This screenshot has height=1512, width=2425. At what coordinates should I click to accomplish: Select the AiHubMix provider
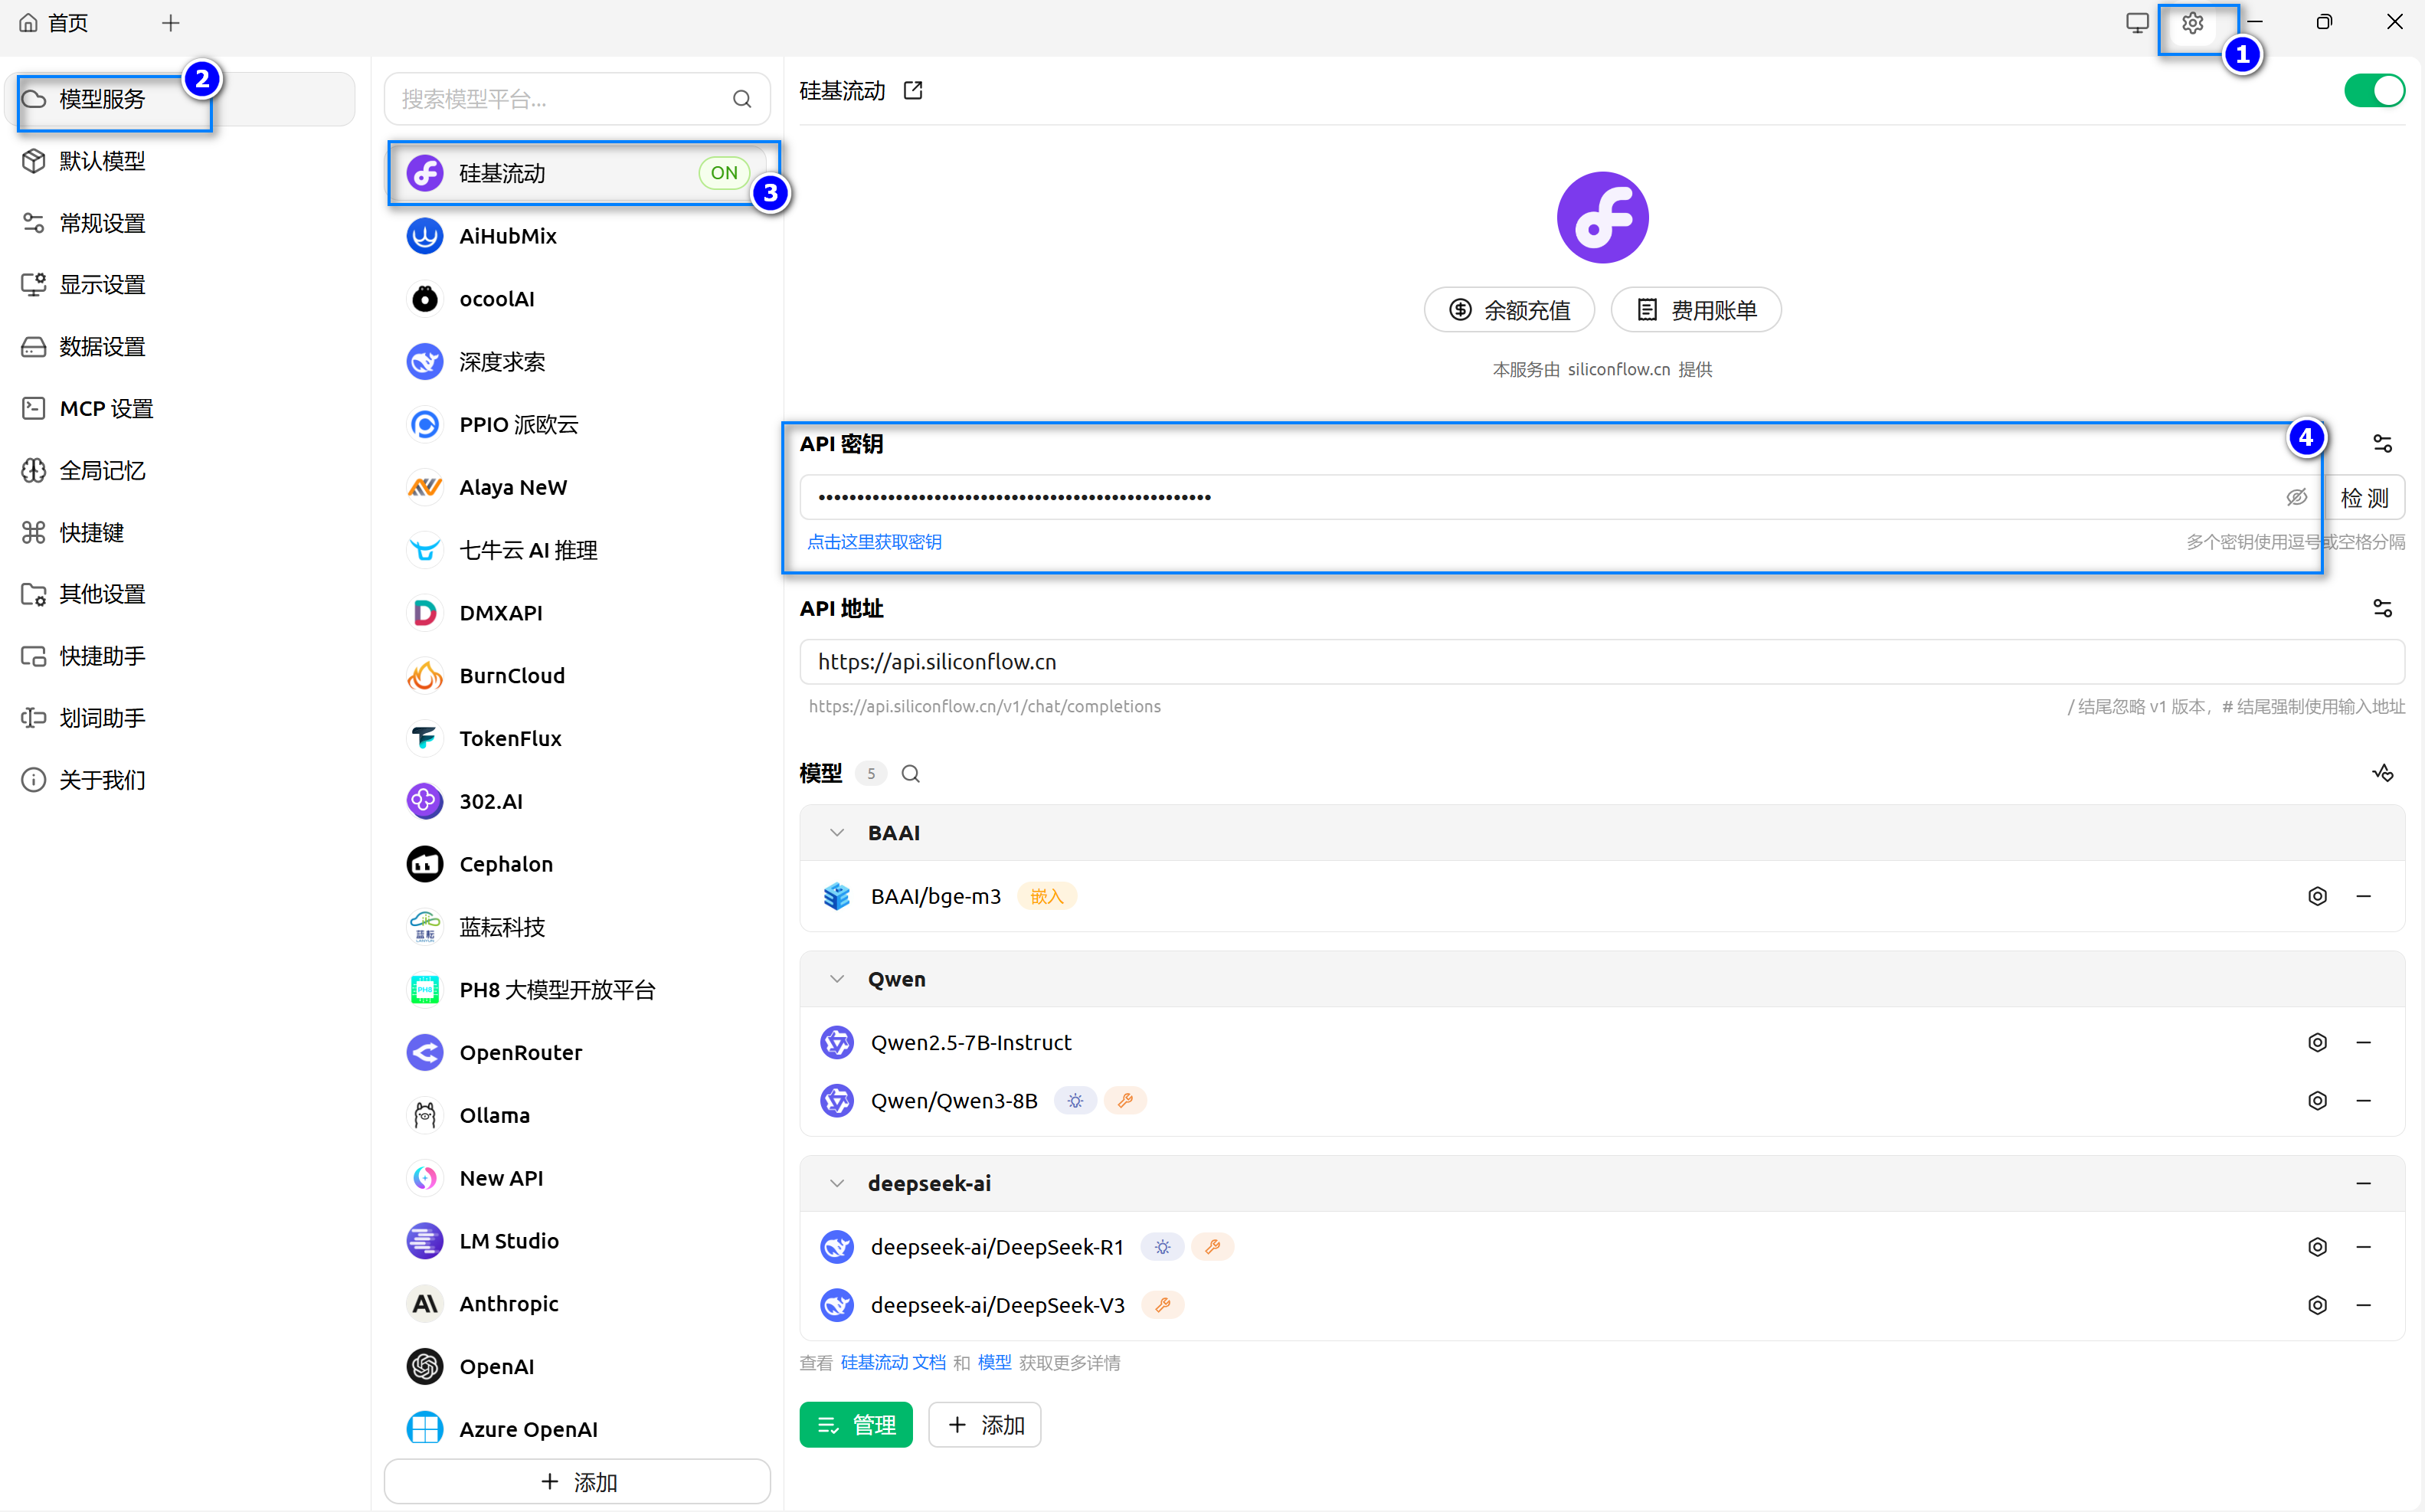click(x=577, y=236)
